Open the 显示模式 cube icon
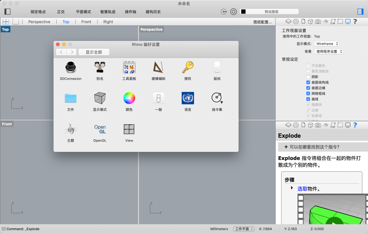The height and width of the screenshot is (233, 368). tap(100, 98)
